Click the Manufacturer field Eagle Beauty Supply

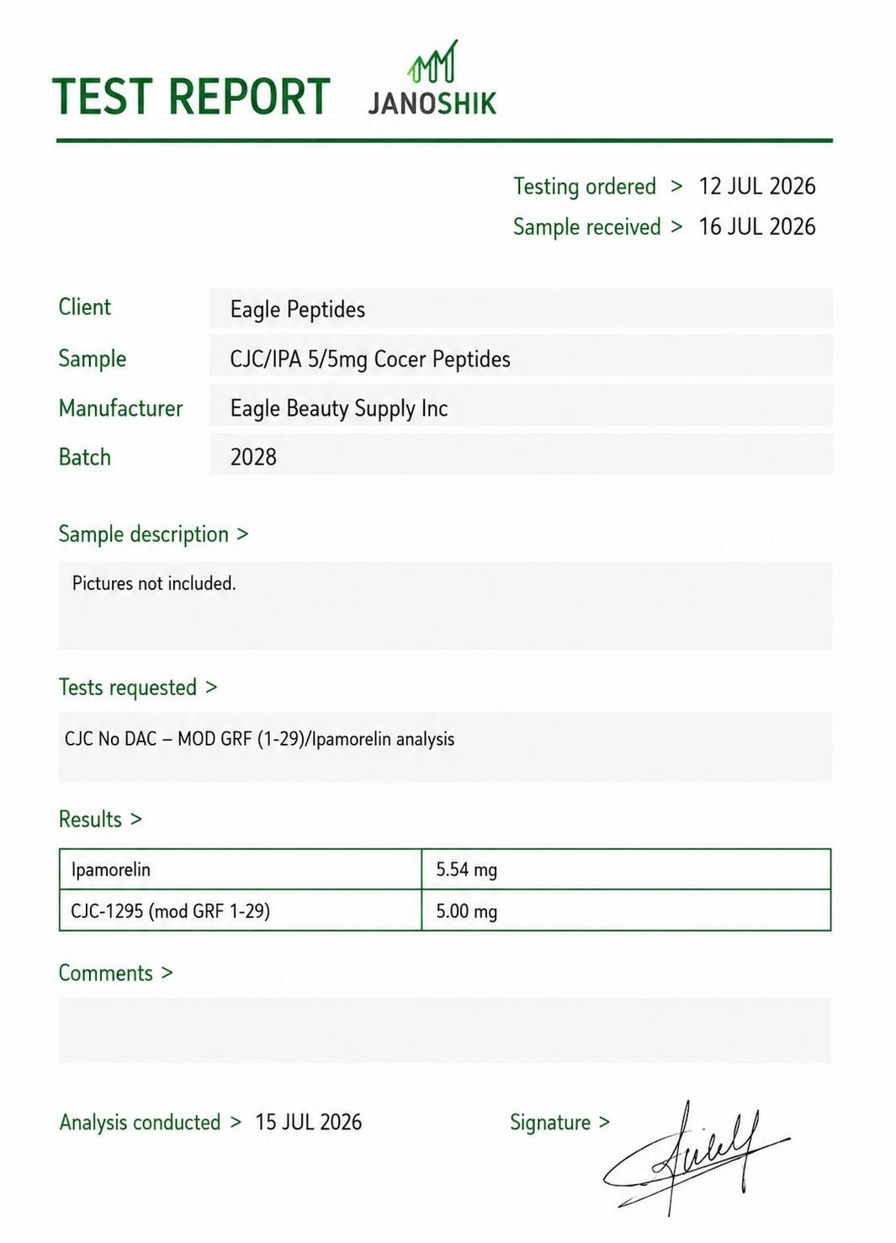[521, 408]
